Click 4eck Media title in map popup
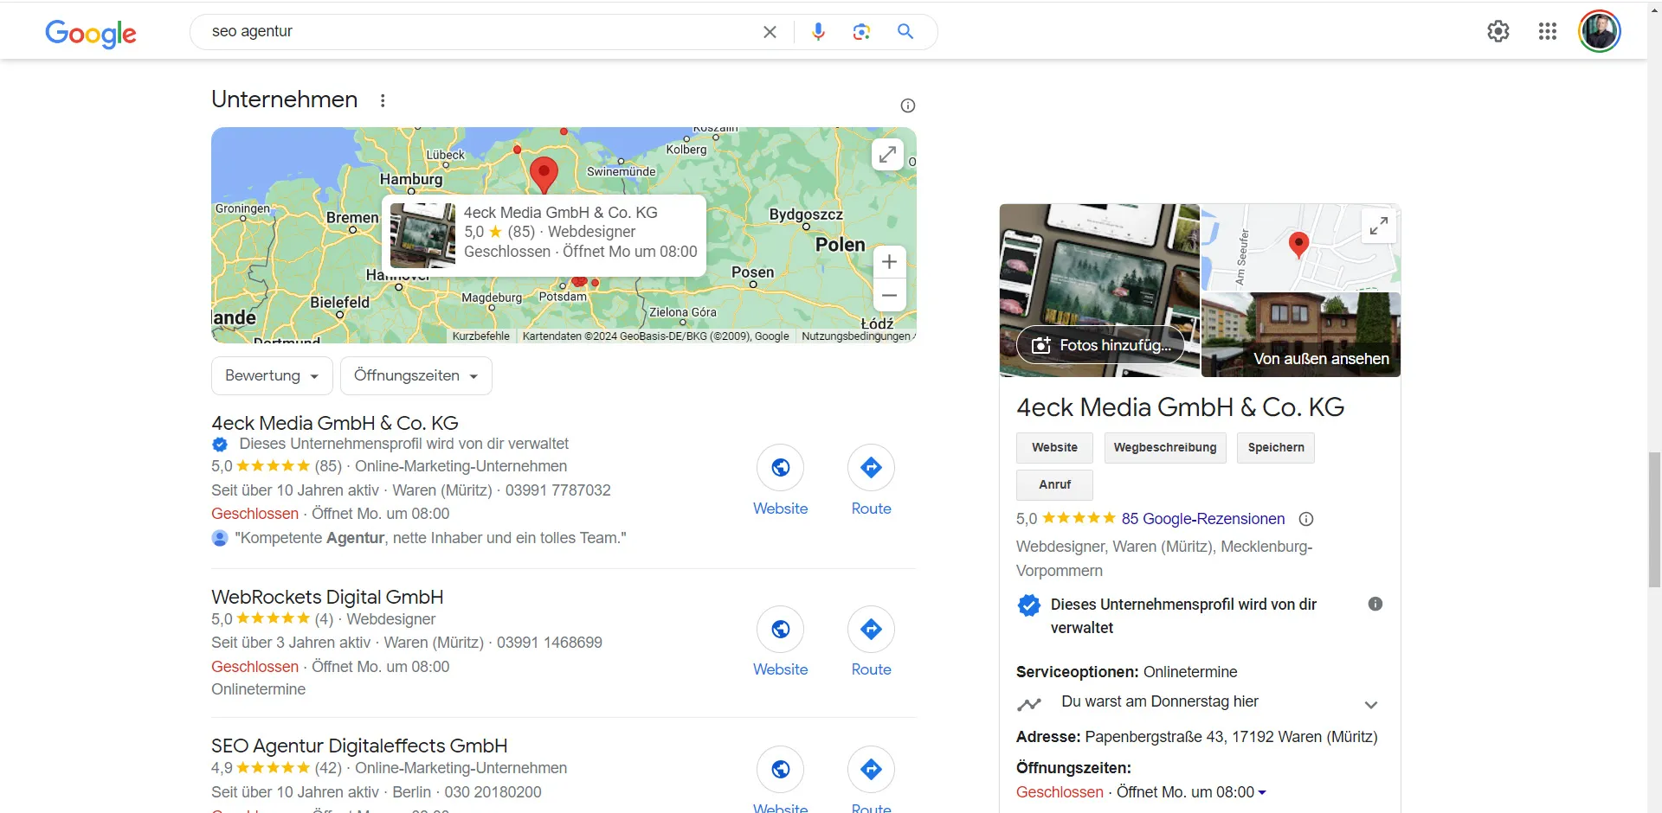 point(561,213)
